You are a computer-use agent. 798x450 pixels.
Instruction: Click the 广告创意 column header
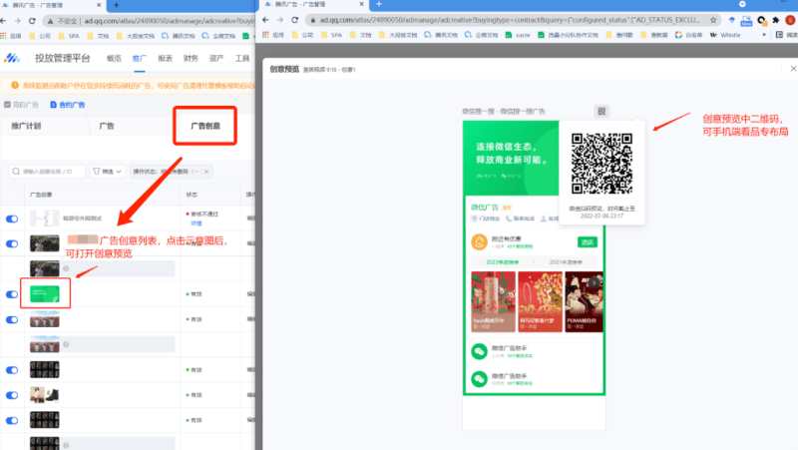coord(41,195)
